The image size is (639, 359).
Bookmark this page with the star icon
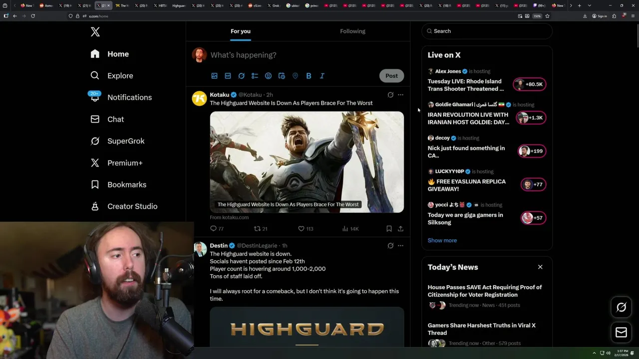point(547,16)
